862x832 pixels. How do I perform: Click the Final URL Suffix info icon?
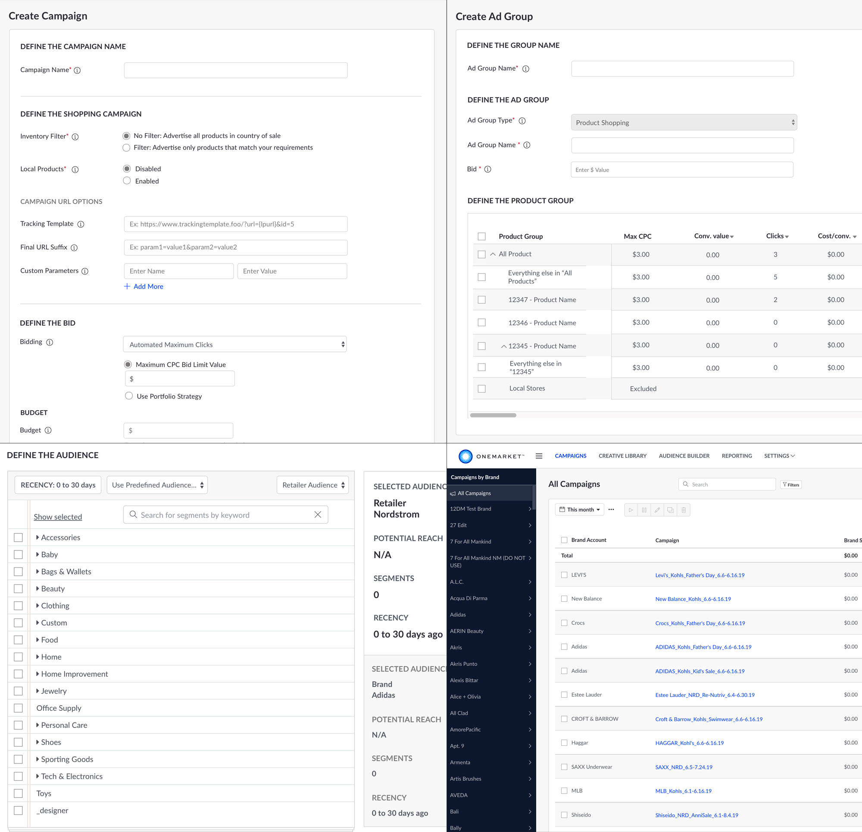pos(74,248)
